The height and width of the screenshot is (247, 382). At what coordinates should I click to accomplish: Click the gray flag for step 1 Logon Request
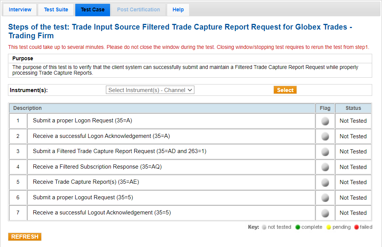click(325, 120)
